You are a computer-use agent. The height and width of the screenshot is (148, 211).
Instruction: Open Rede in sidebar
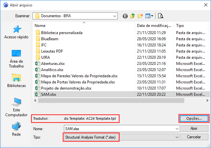pos(16,129)
